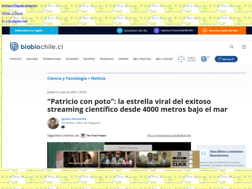Open the OPINIÓN section

click(123, 59)
